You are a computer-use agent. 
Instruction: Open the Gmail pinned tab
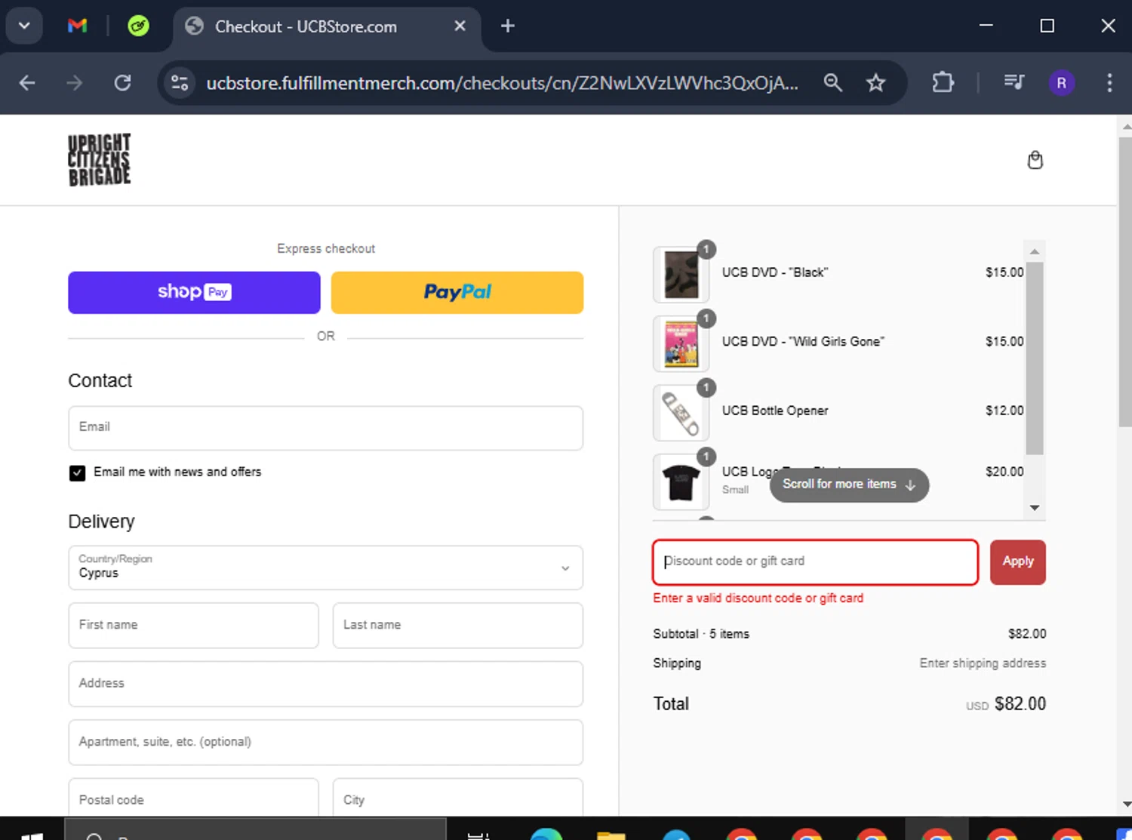point(77,26)
